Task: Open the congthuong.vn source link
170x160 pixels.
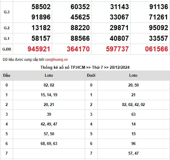Action: pos(56,60)
